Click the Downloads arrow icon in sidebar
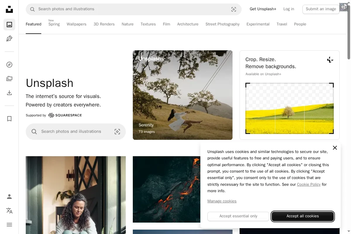Screen dimensions: 351x234 pos(9,93)
